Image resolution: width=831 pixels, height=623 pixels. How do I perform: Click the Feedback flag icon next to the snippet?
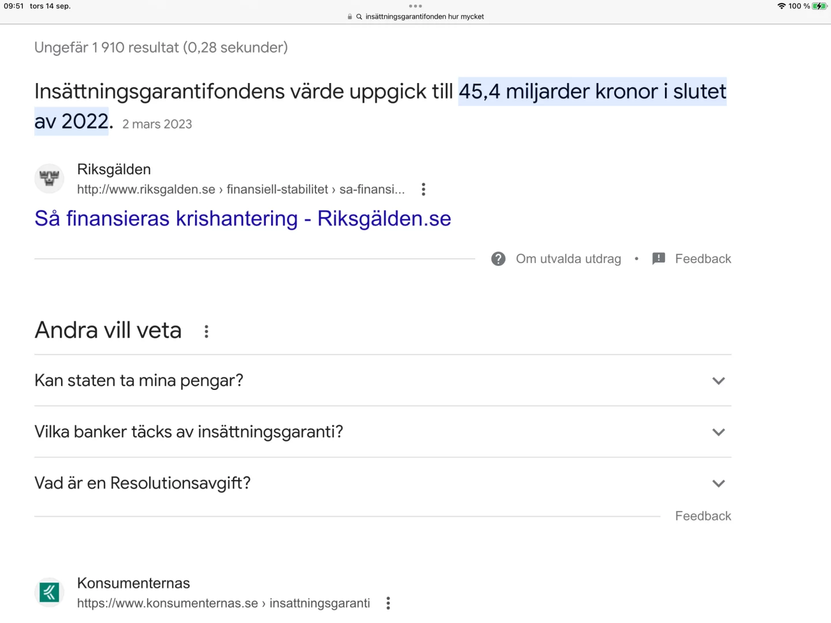click(658, 258)
